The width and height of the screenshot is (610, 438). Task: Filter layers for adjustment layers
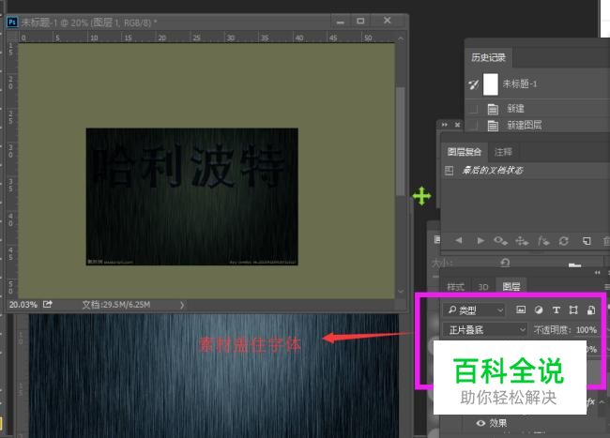coord(539,310)
